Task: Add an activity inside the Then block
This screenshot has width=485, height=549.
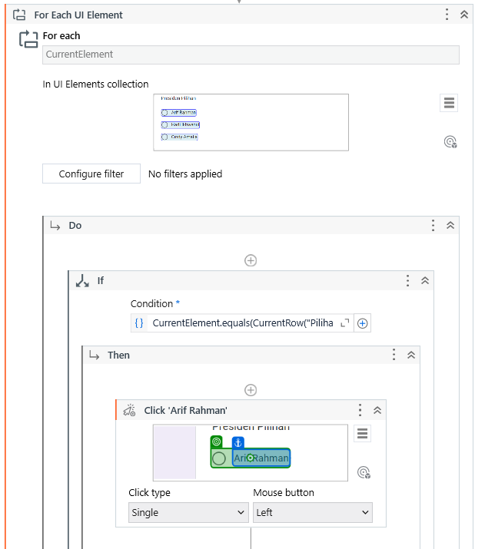Action: (x=251, y=390)
